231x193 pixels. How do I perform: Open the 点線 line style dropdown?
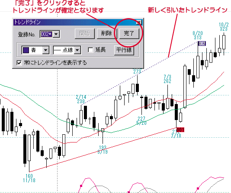coord(77,50)
